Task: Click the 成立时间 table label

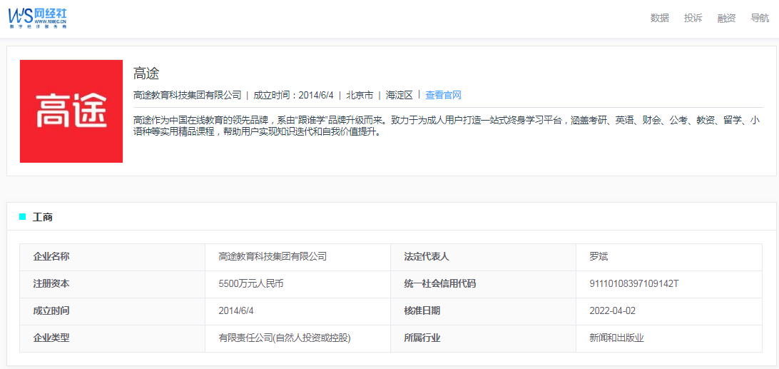Action: coord(51,310)
